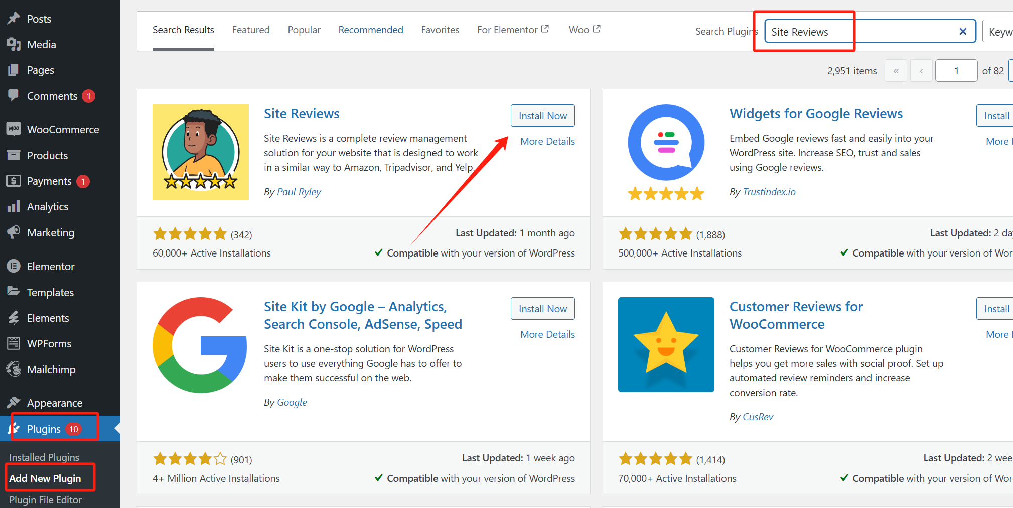Screen dimensions: 1013x508
Task: Click the Elements icon in sidebar
Action: [x=14, y=318]
